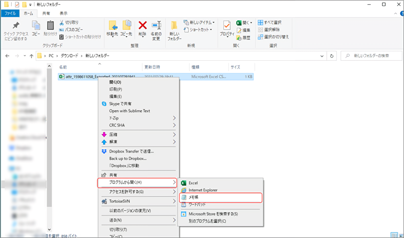Pin to Quick Access ribbon icon
This screenshot has width=404, height=238.
click(16, 31)
